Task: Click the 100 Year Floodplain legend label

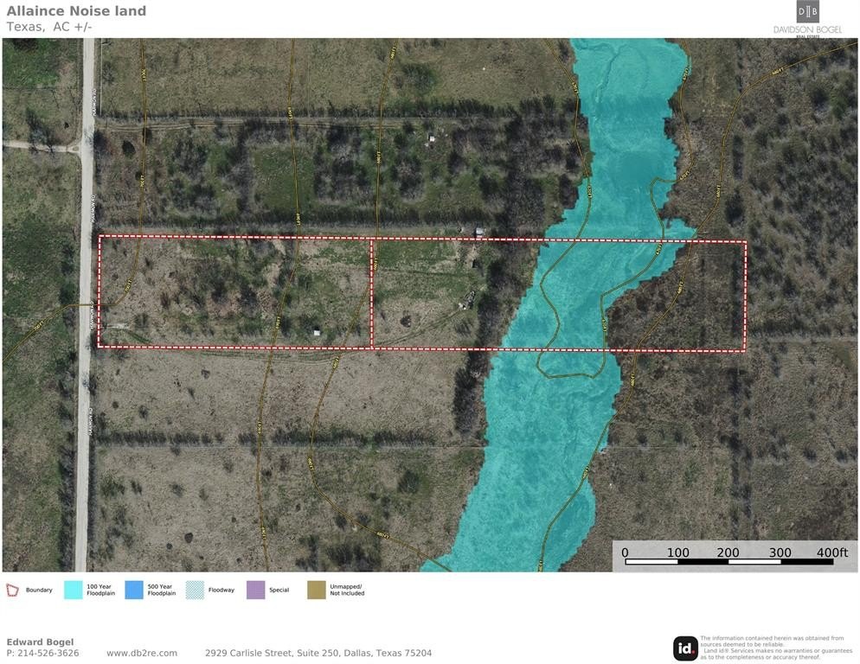Action: [x=97, y=590]
